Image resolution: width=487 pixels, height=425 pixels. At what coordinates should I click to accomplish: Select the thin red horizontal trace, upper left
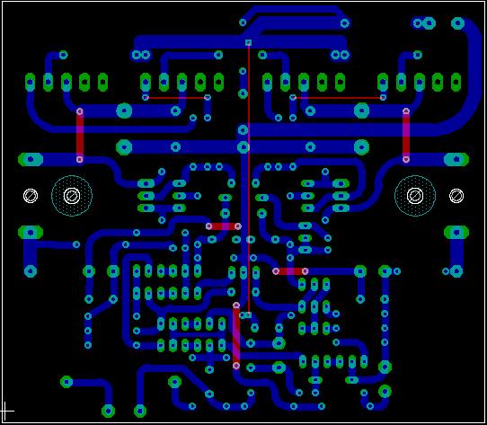176,98
